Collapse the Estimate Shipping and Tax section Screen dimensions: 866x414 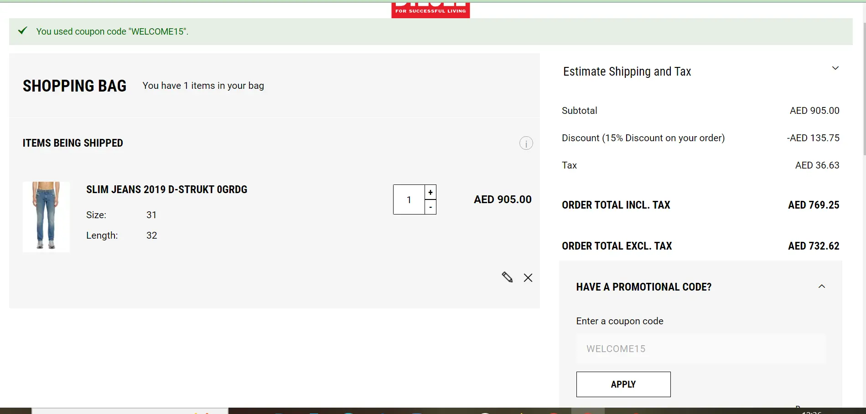pos(835,68)
